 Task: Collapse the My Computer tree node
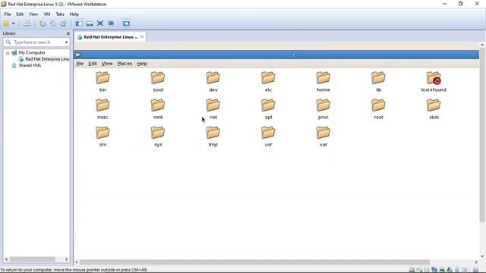8,53
